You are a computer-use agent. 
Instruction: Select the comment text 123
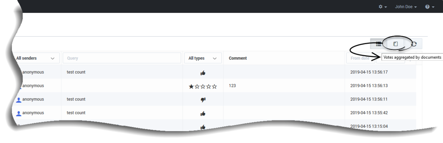click(232, 86)
